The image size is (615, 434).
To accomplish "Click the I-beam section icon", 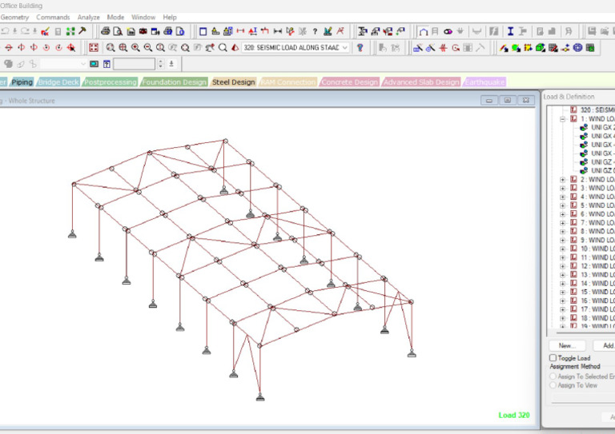I will (509, 32).
